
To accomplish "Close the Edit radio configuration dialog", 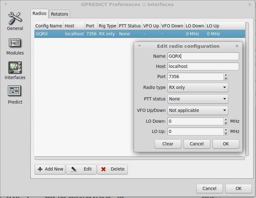I will (x=237, y=46).
